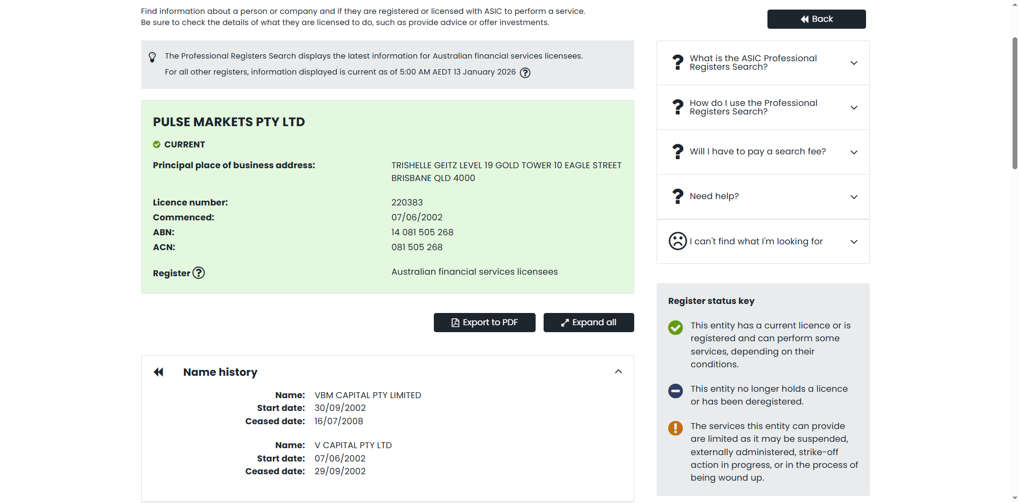Click the green CURRENT status check icon
This screenshot has height=503, width=1019.
tap(157, 144)
